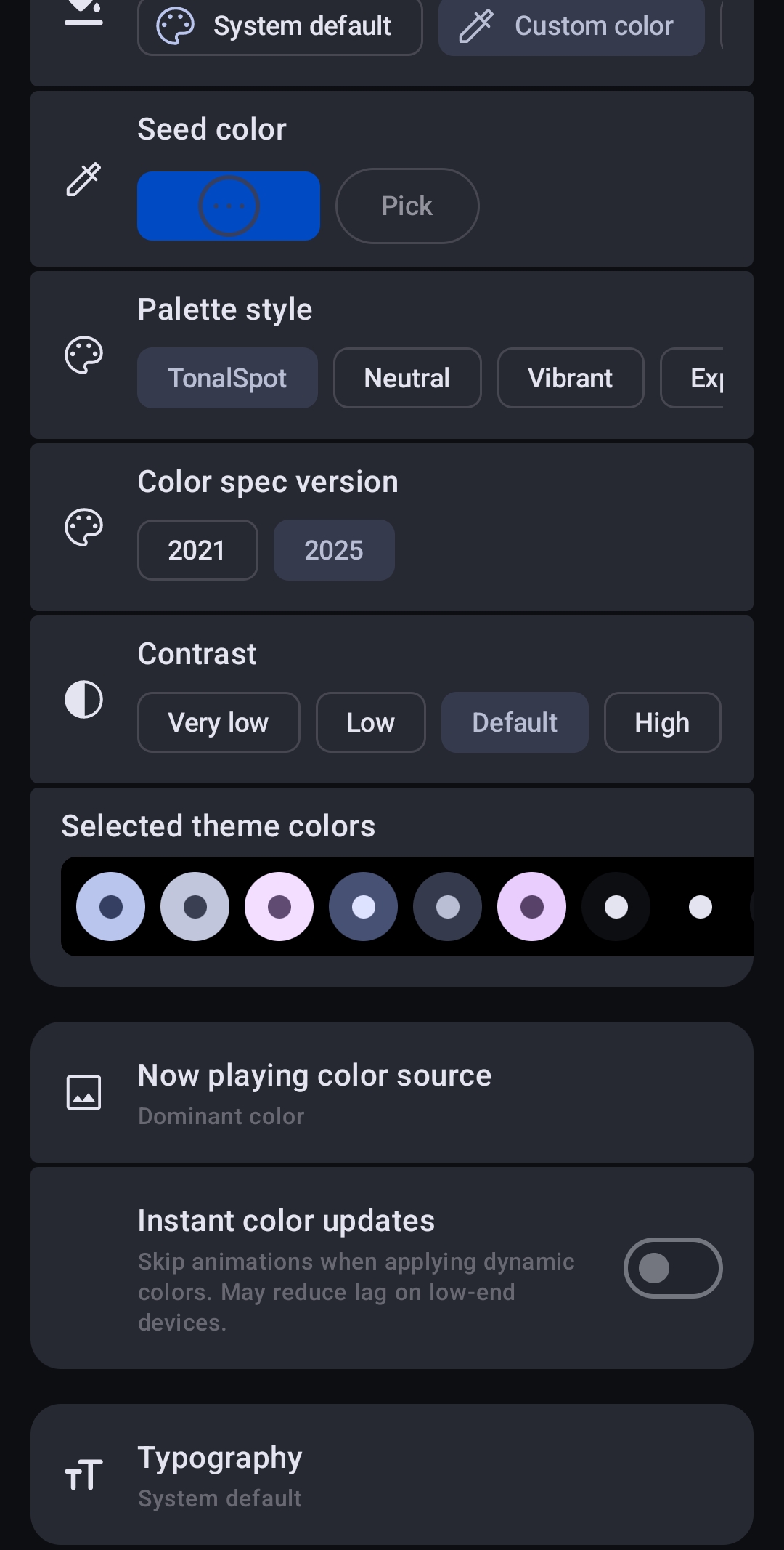The image size is (784, 1550).
Task: Select the Low contrast option
Action: coord(370,722)
